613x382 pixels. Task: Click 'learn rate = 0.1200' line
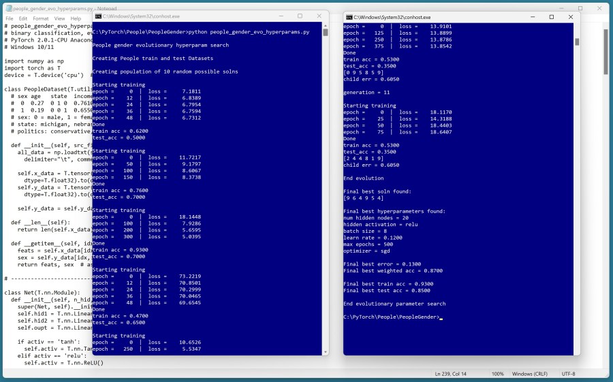pyautogui.click(x=373, y=238)
